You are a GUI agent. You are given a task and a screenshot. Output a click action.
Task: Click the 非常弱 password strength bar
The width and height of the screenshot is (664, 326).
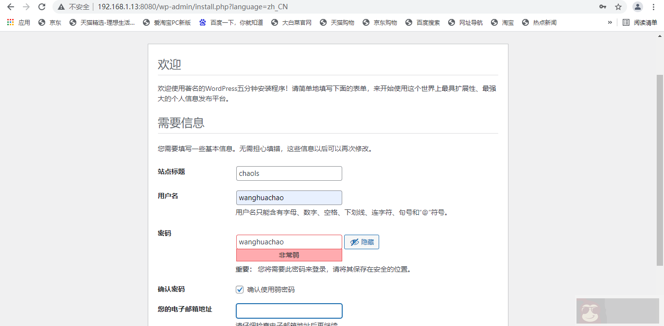(289, 255)
